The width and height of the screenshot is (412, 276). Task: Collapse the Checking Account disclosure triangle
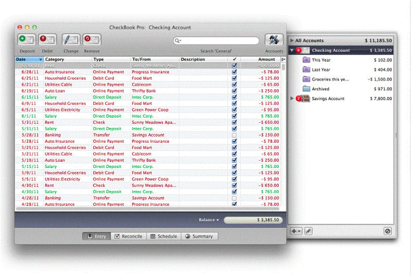point(292,50)
